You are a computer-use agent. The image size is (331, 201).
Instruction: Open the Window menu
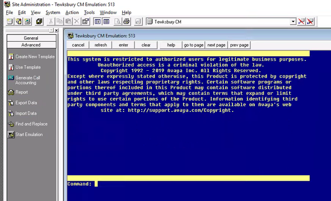pos(108,13)
